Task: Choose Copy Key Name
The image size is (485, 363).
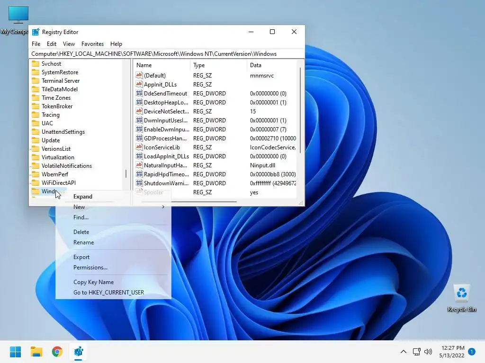Action: pos(113,282)
